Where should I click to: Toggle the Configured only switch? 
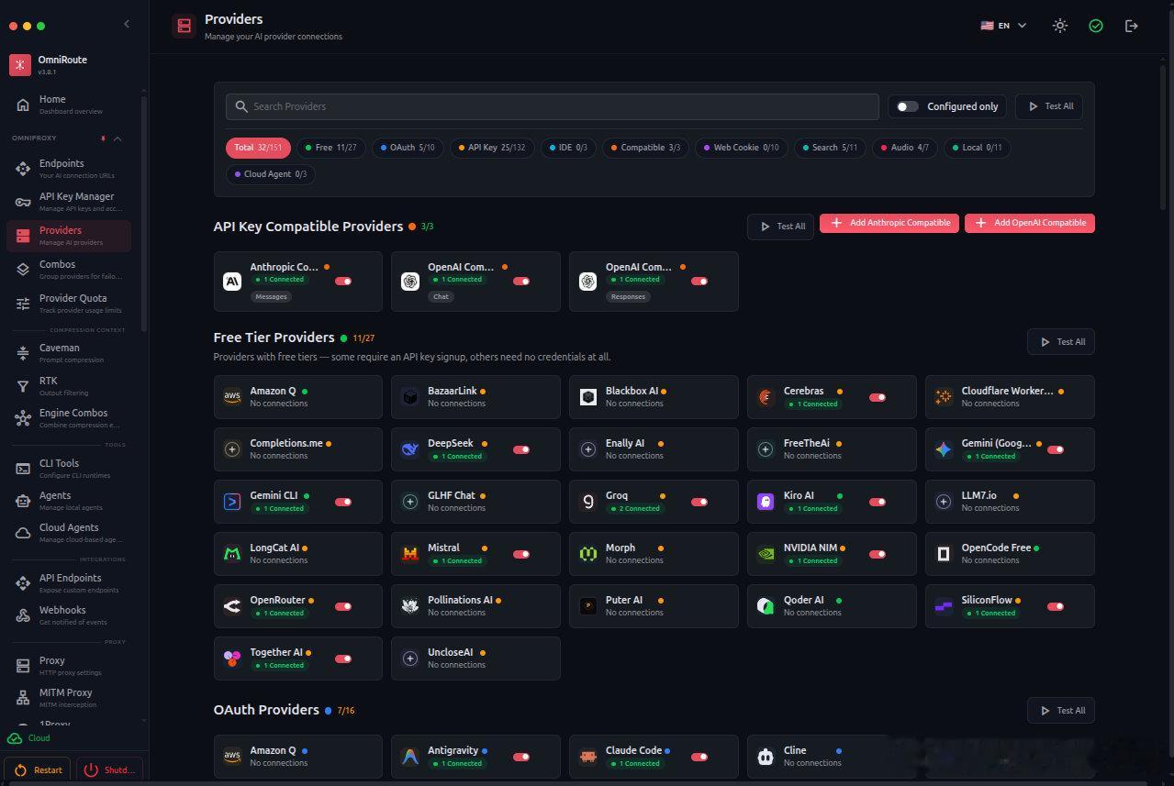click(907, 106)
